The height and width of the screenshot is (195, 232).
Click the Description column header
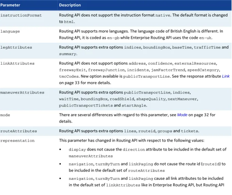tap(70, 5)
